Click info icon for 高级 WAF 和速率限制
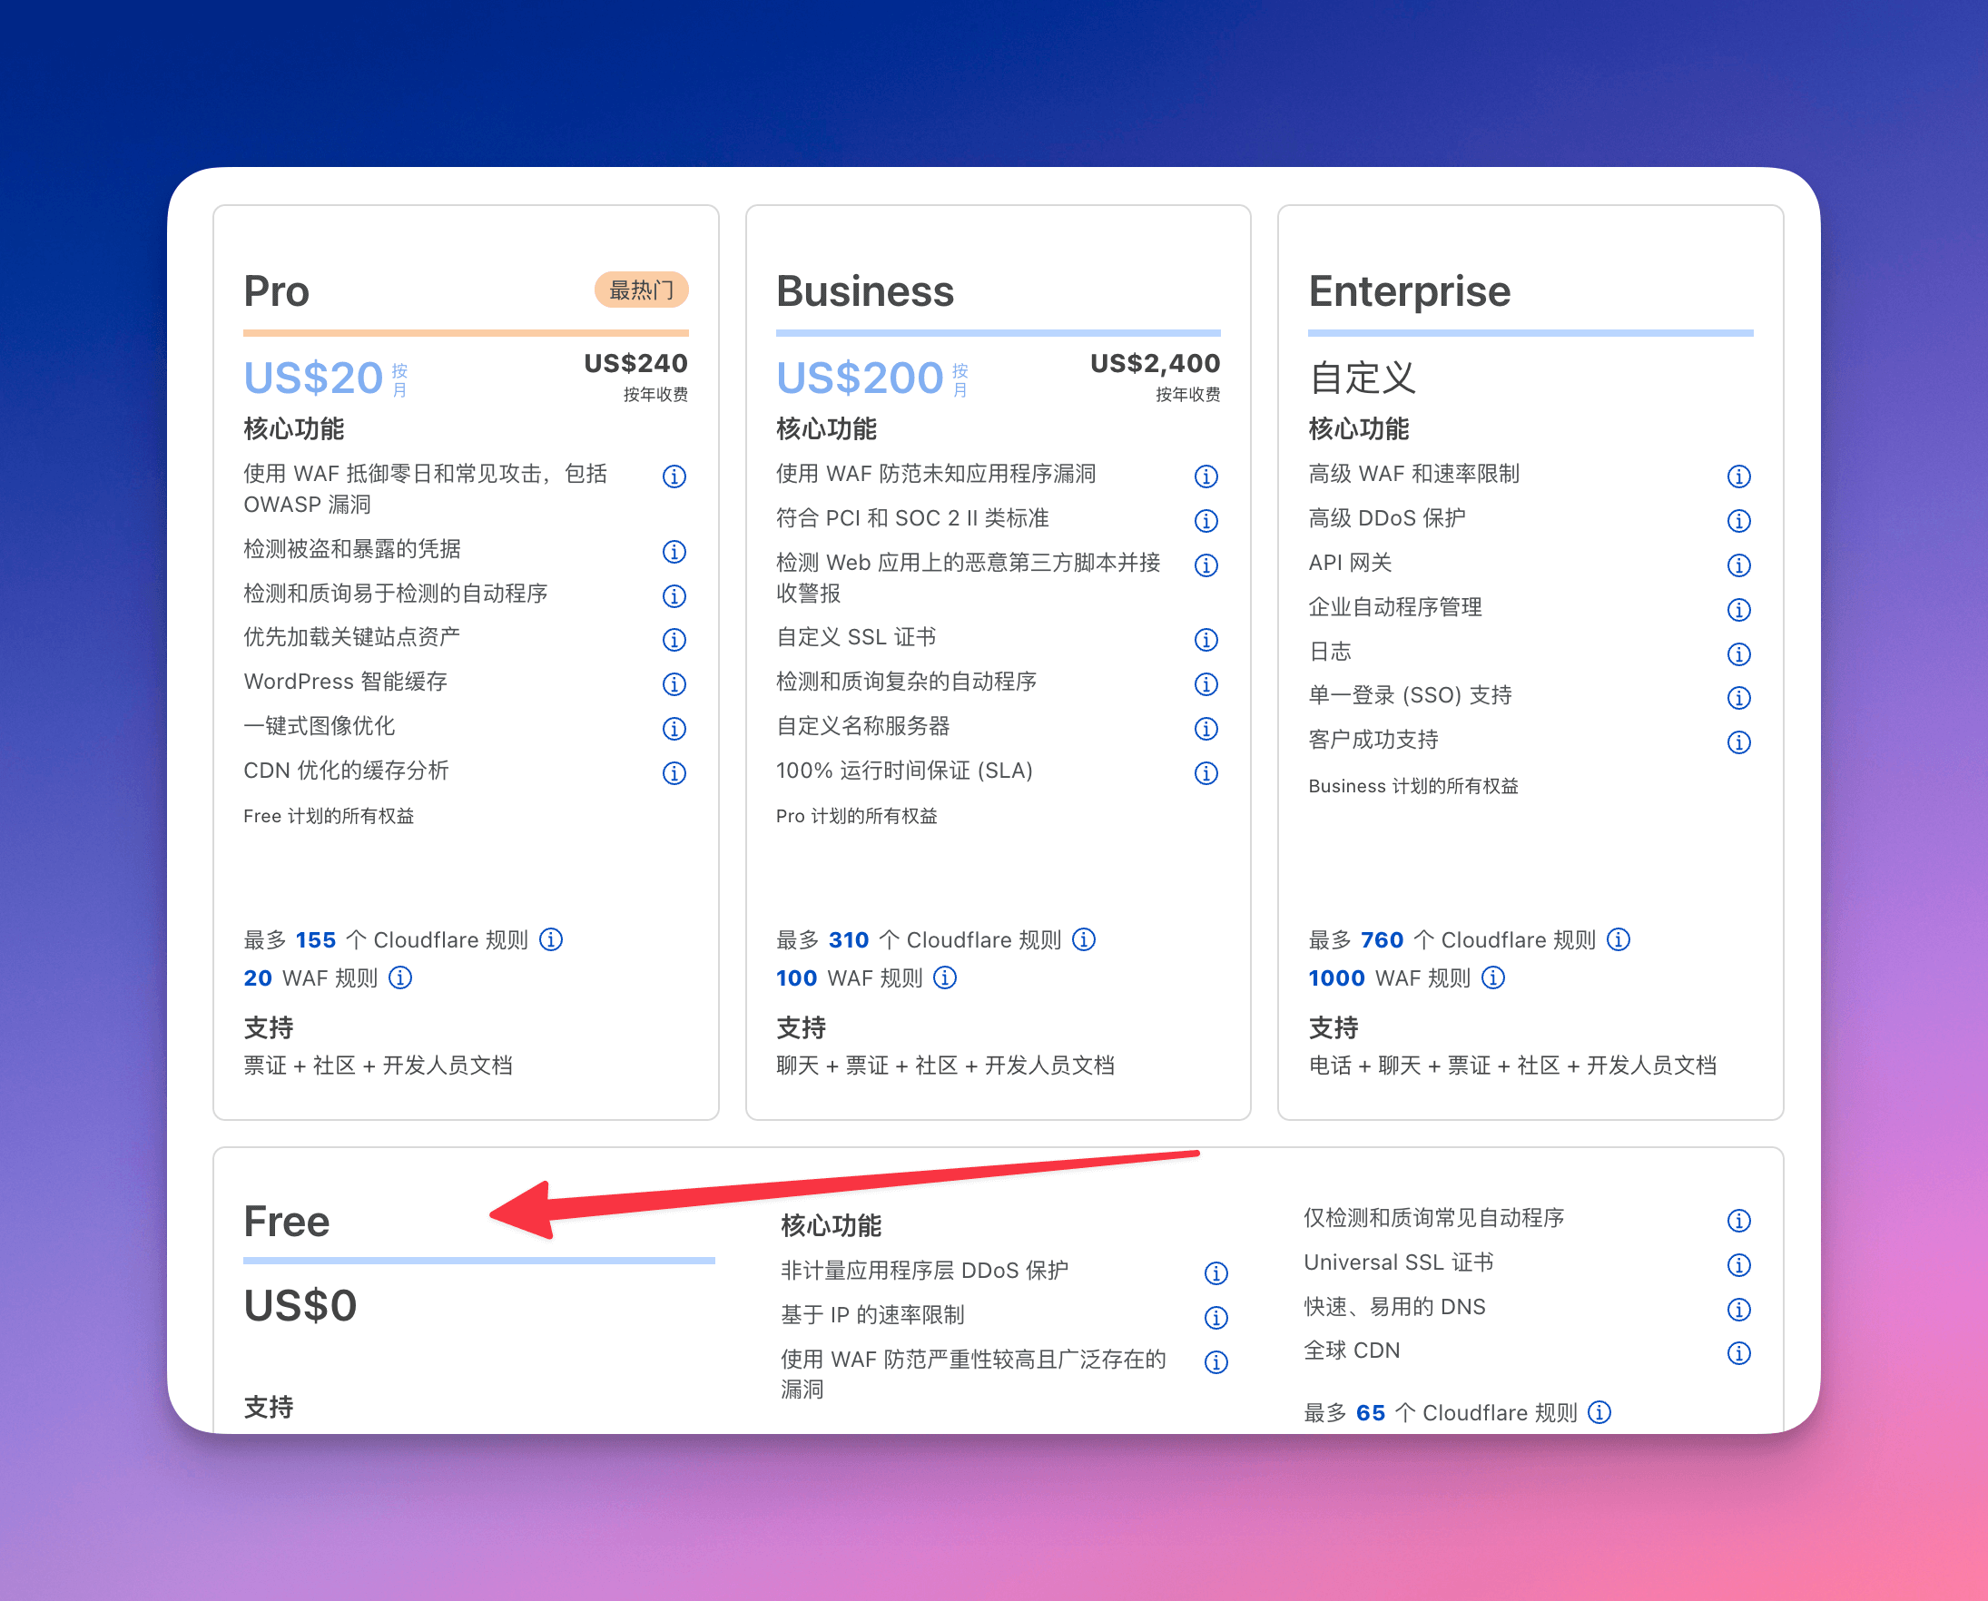Viewport: 1988px width, 1601px height. [x=1738, y=476]
